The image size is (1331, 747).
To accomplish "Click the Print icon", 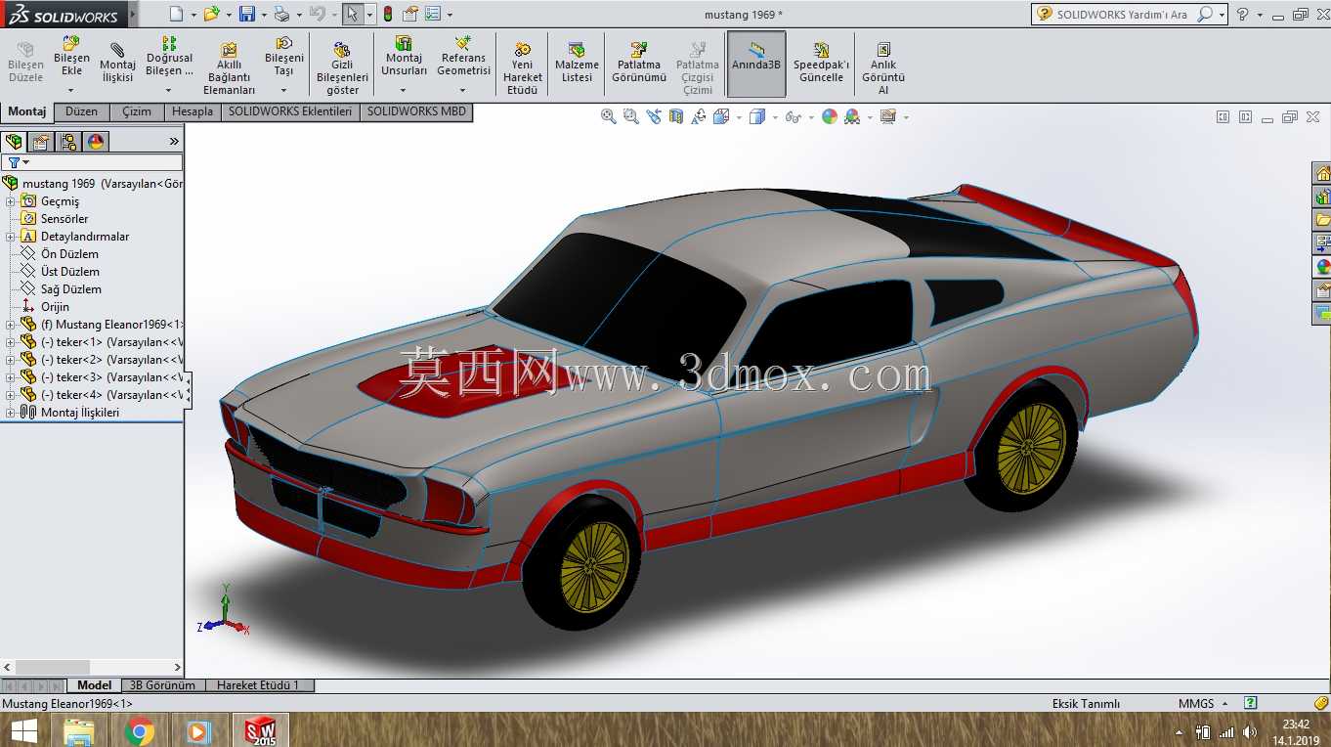I will tap(281, 14).
